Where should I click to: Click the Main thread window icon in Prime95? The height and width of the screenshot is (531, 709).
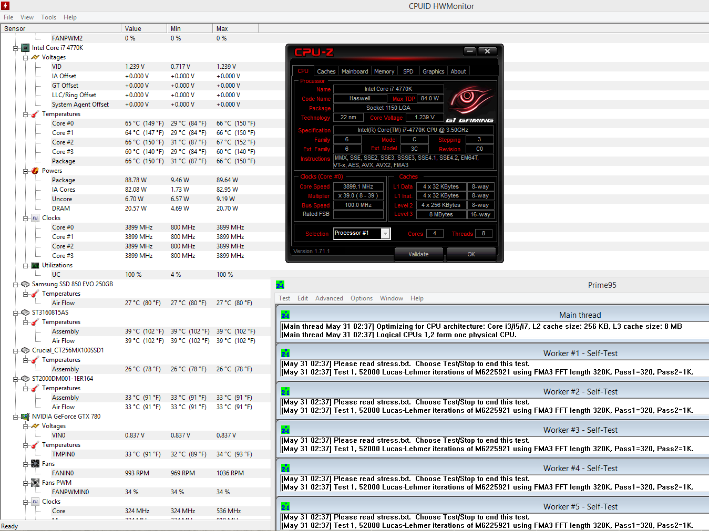[x=285, y=315]
